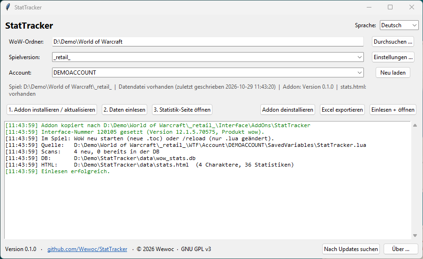The width and height of the screenshot is (423, 259).
Task: Click the 'Spielversion:' label
Action: pyautogui.click(x=24, y=57)
